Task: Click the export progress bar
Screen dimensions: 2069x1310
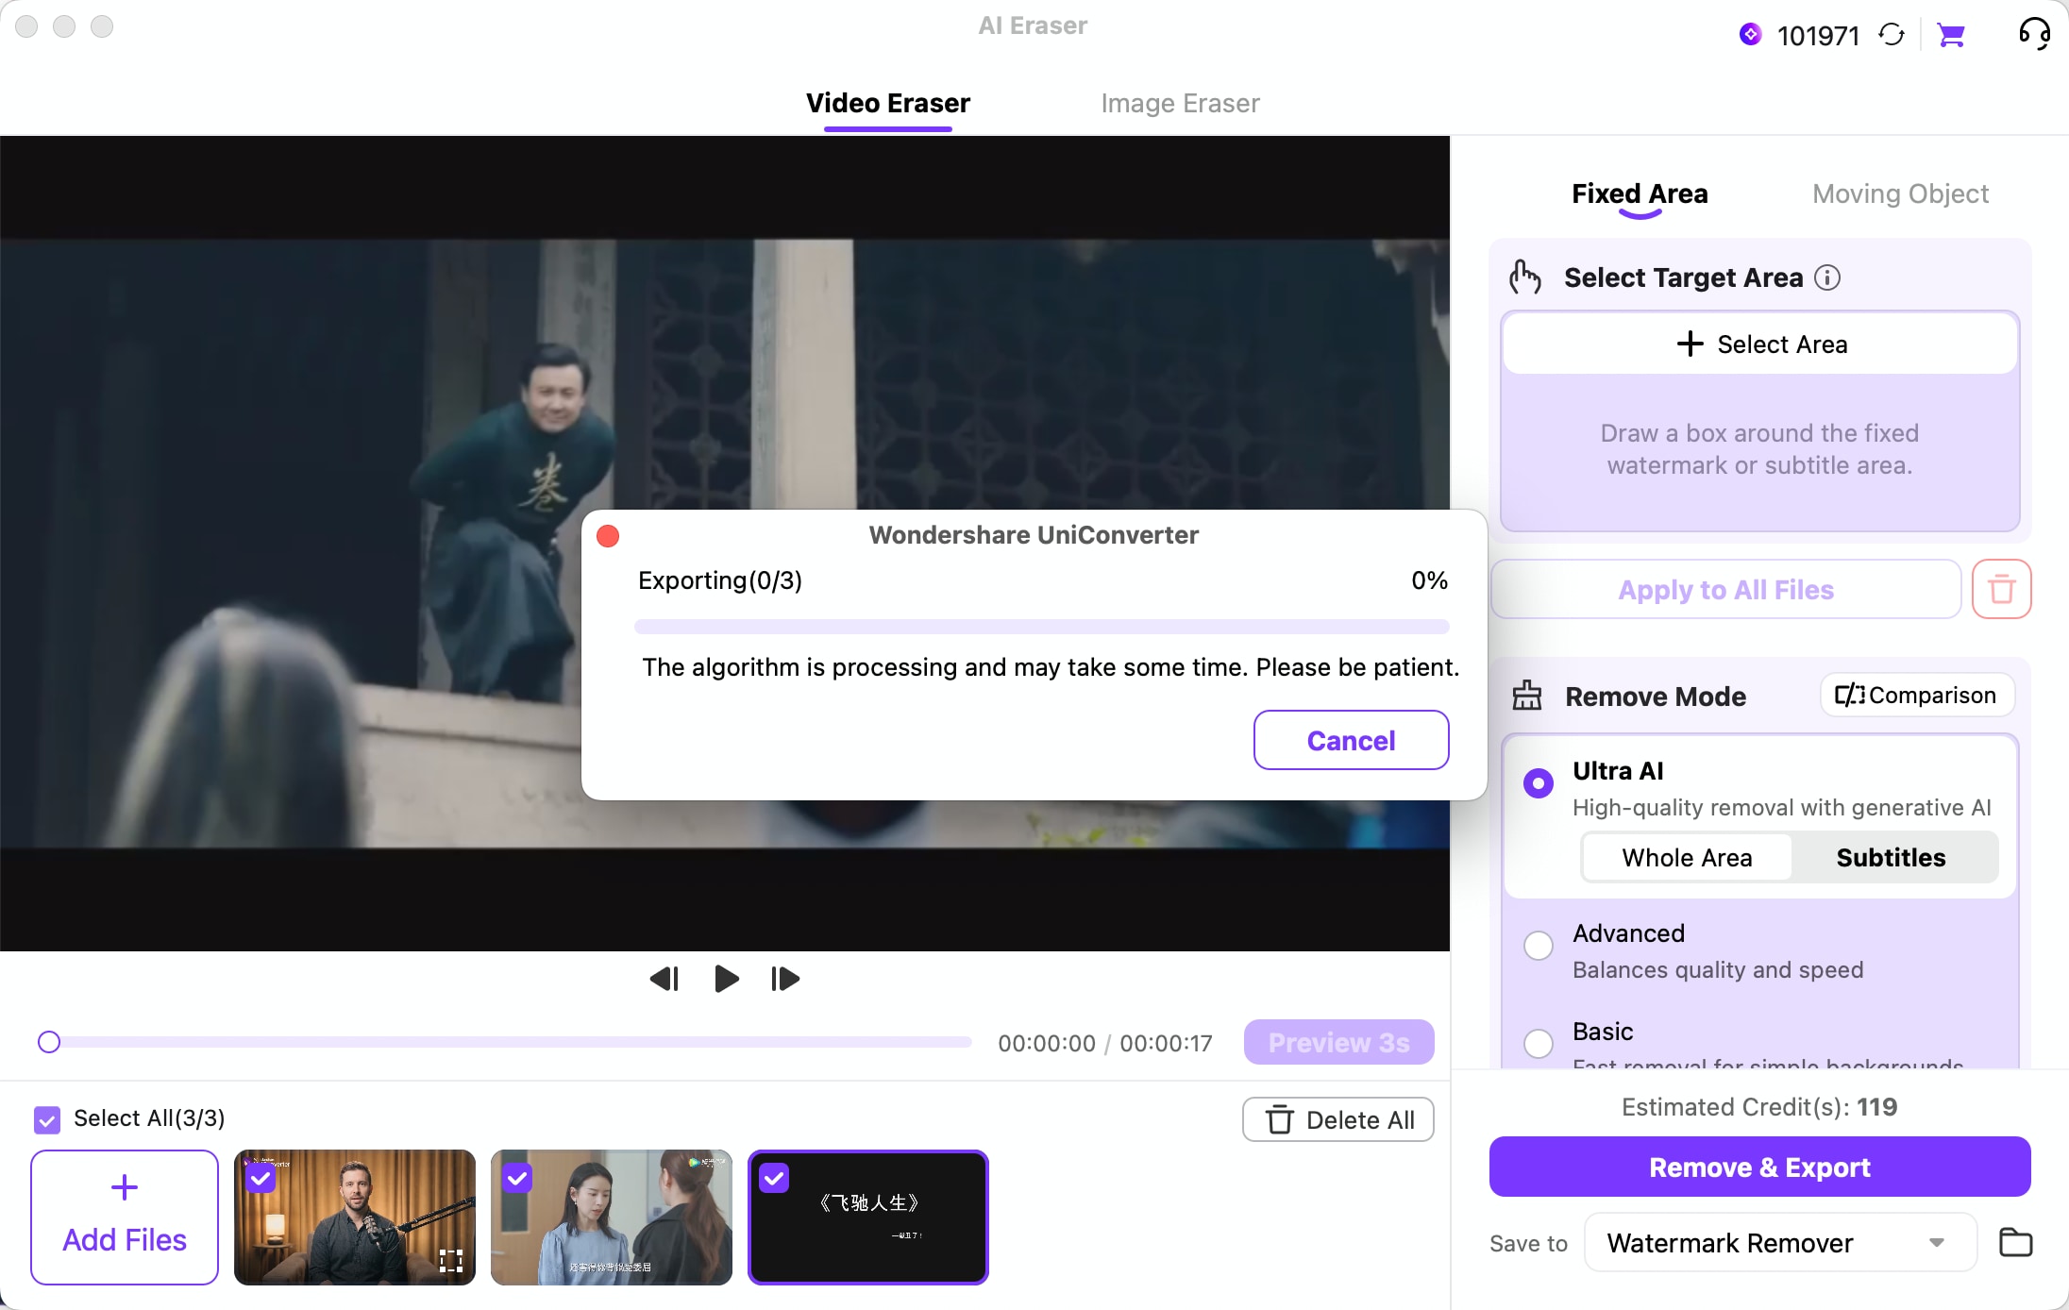Action: 1041,627
